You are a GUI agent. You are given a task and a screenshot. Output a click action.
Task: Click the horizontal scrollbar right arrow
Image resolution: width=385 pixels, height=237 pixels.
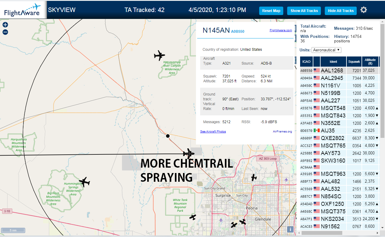pos(377,233)
